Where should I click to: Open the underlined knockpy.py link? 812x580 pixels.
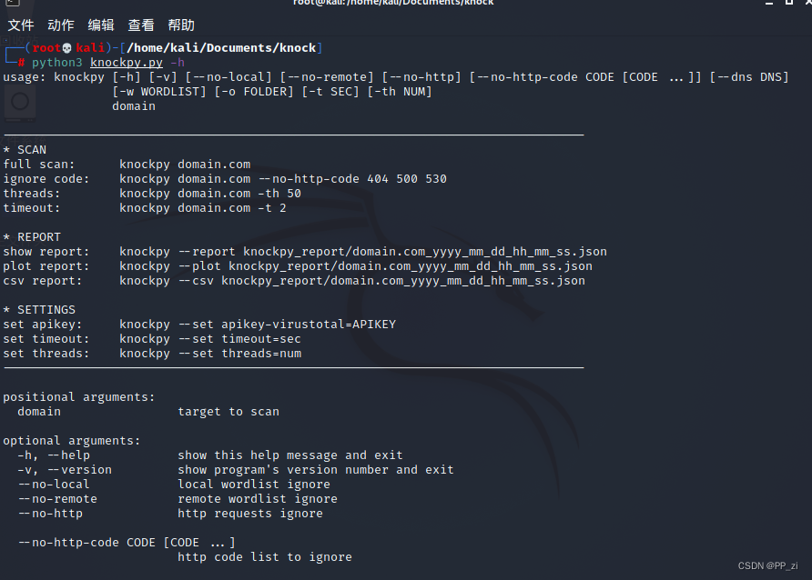click(x=126, y=62)
